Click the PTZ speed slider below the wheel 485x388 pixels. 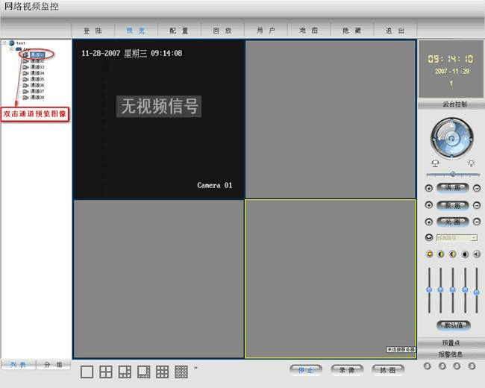click(x=452, y=174)
